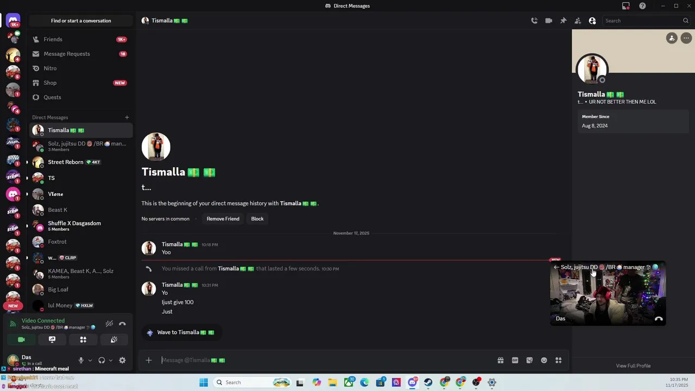This screenshot has width=695, height=391.
Task: Click the header Search field
Action: [x=646, y=21]
